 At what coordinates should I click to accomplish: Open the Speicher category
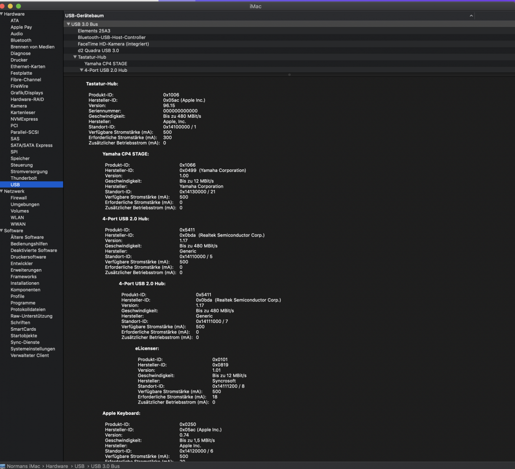click(20, 158)
